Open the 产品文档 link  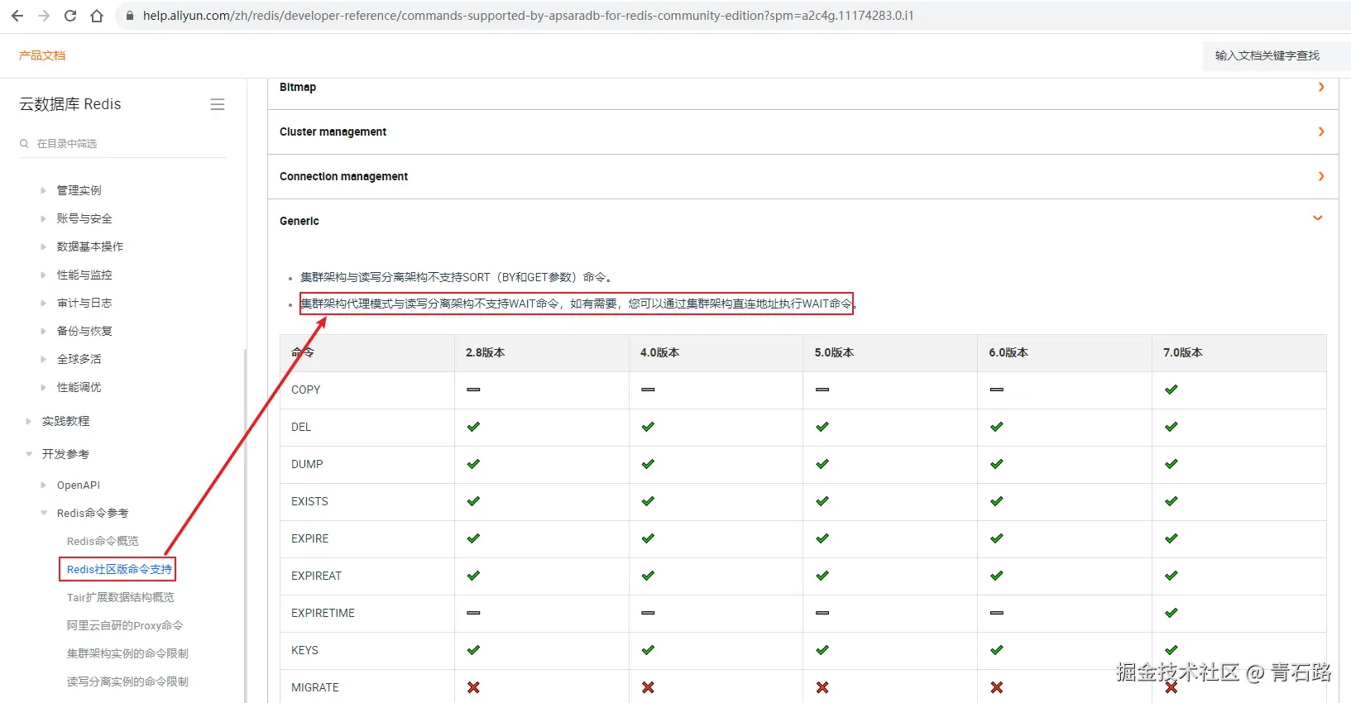tap(42, 55)
